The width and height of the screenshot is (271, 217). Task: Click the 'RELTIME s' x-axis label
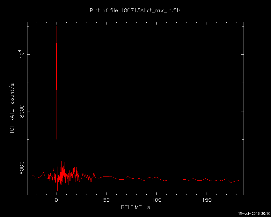pos(135,207)
